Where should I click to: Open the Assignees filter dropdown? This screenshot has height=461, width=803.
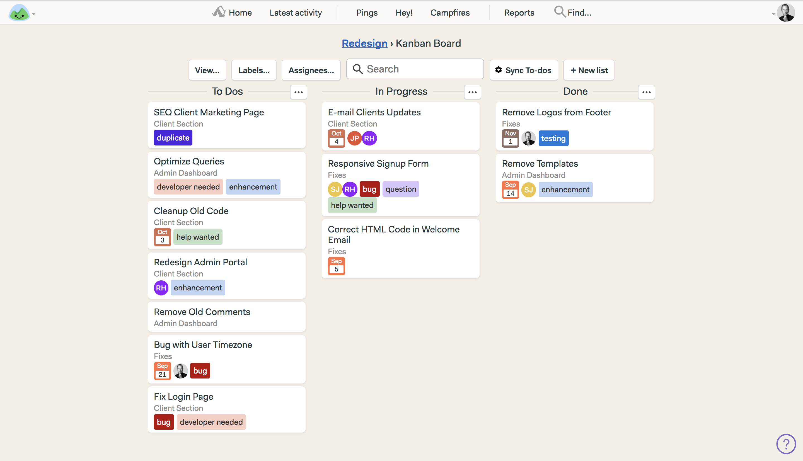coord(311,69)
